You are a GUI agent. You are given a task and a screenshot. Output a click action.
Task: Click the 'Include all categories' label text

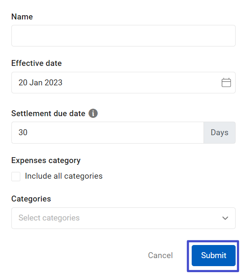click(64, 176)
